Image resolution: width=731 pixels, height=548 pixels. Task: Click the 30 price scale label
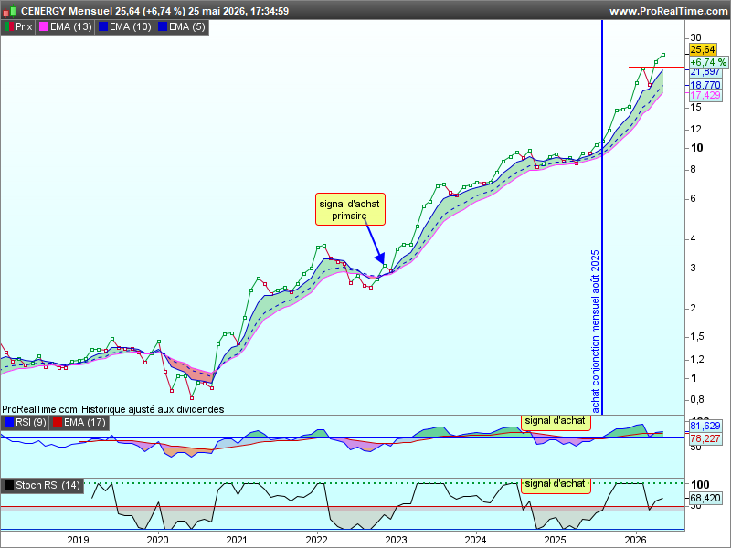point(695,37)
